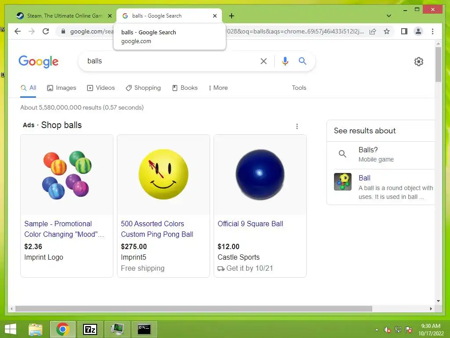Select the balls - Google Search tab

point(169,16)
